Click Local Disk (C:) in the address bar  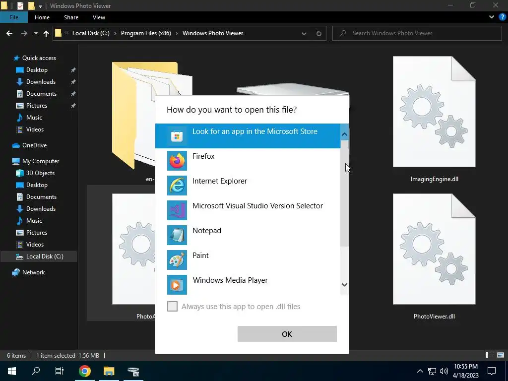click(x=91, y=33)
